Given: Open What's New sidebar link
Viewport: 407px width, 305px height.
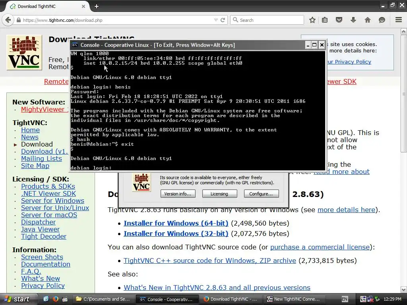Looking at the screenshot, I should tap(41, 278).
